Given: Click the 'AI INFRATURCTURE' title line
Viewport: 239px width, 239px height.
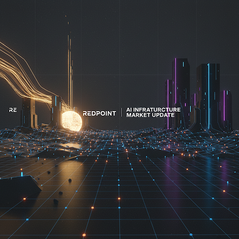Looking at the screenshot, I should point(153,110).
